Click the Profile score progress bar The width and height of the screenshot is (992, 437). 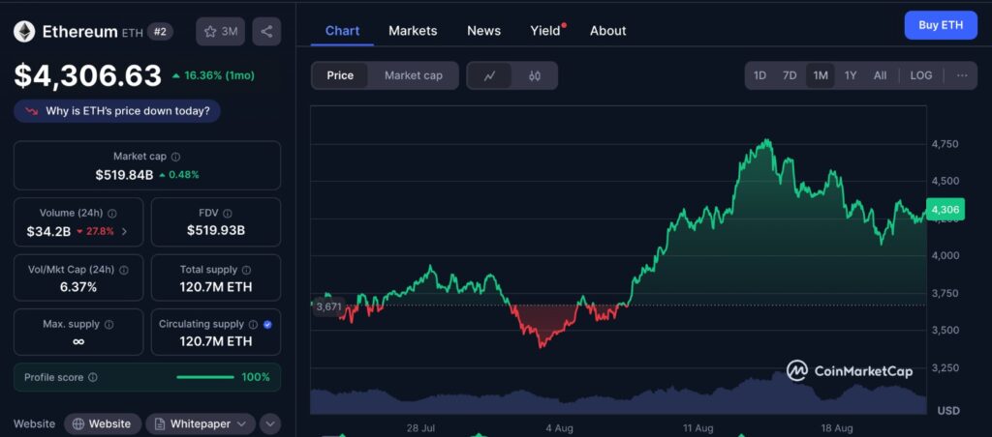205,378
